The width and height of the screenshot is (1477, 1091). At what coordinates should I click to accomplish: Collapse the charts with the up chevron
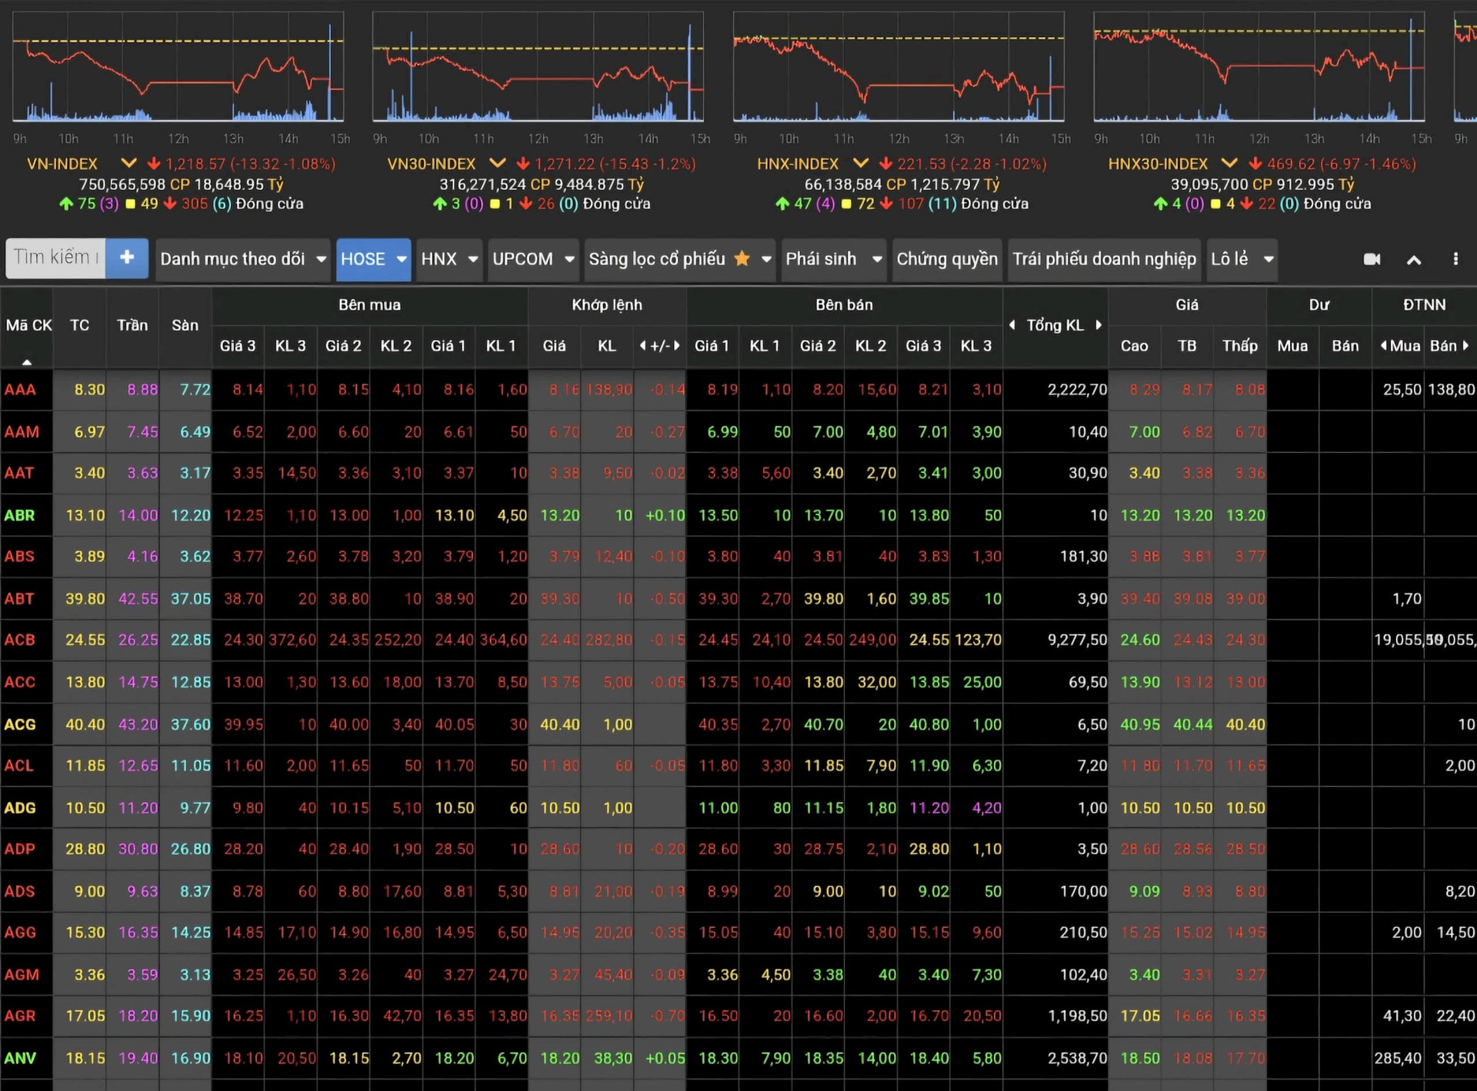click(1414, 260)
